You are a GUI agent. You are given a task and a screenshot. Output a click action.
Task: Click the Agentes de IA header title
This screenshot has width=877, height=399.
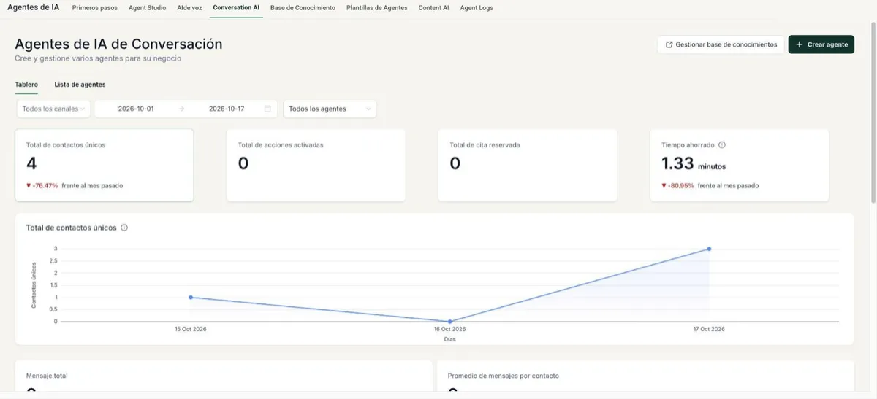coord(33,7)
